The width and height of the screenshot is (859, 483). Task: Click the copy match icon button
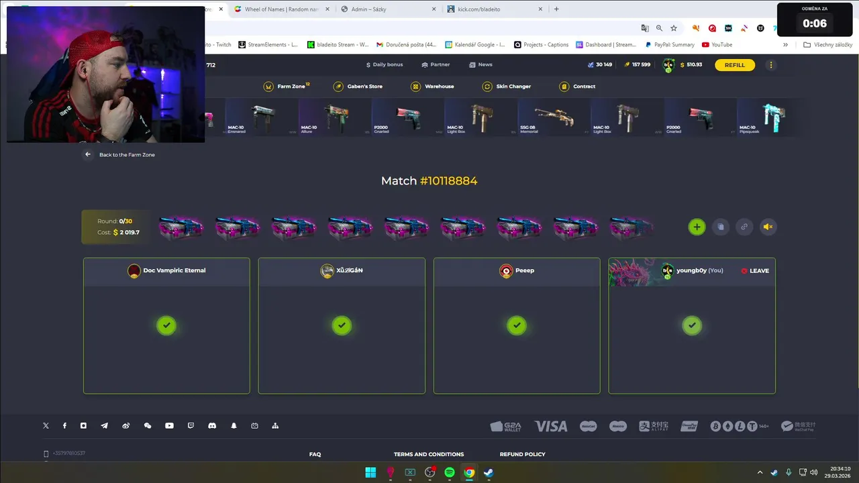pyautogui.click(x=721, y=227)
